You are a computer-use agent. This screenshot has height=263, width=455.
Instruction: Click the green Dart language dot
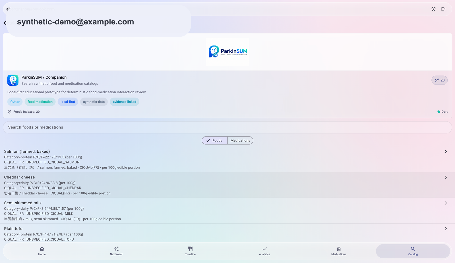click(x=439, y=112)
